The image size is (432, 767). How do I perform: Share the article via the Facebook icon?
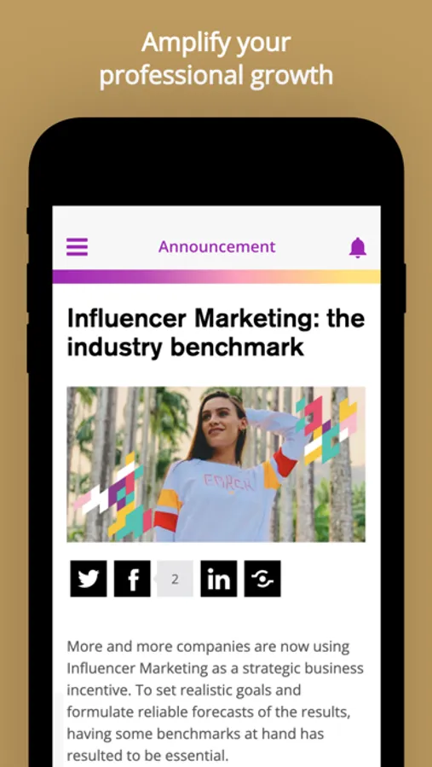[x=132, y=579]
